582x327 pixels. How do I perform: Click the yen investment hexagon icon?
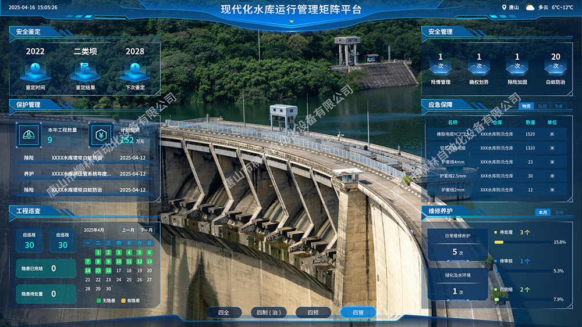[100, 135]
